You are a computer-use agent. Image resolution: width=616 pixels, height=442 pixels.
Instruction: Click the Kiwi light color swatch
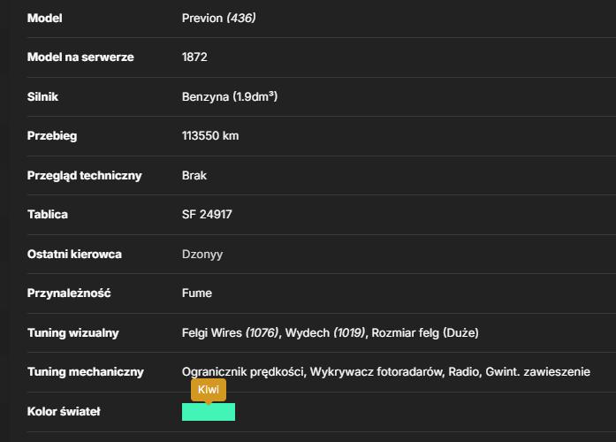pyautogui.click(x=209, y=412)
